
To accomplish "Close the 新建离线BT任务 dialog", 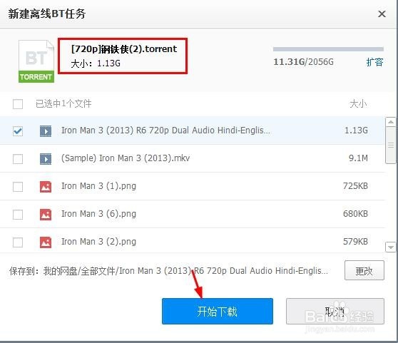I will [382, 14].
